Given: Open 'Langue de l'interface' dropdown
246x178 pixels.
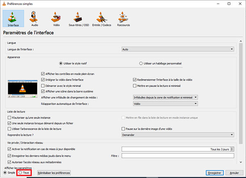Looking at the screenshot, I should pyautogui.click(x=178, y=49).
